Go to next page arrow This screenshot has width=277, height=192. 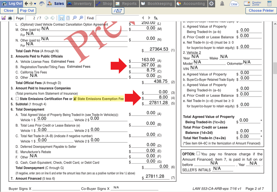(x=52, y=18)
